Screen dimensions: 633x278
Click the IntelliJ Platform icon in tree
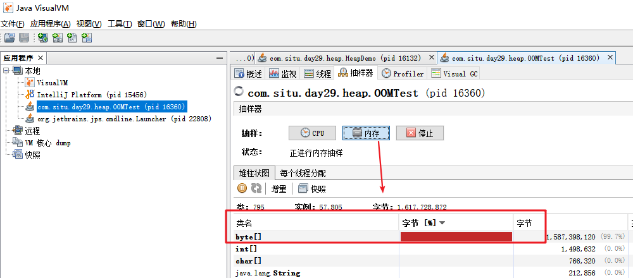click(30, 95)
